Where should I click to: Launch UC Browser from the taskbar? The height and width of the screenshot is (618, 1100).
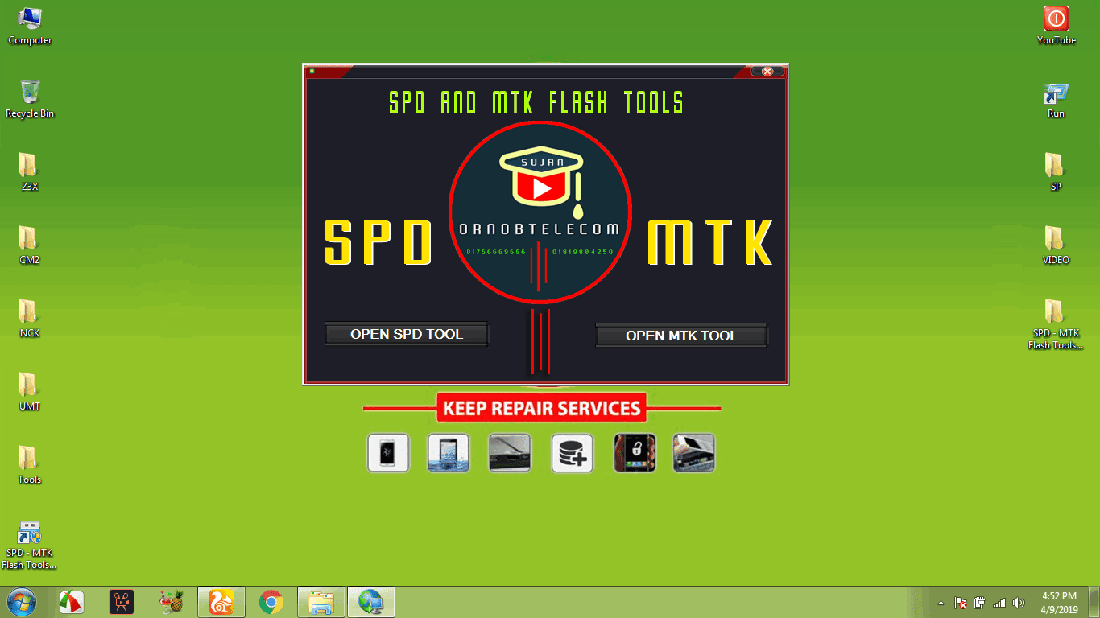221,601
